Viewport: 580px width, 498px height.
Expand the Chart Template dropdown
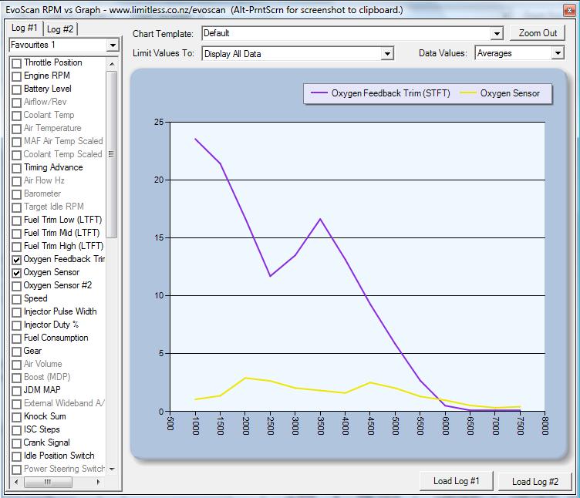tap(497, 34)
